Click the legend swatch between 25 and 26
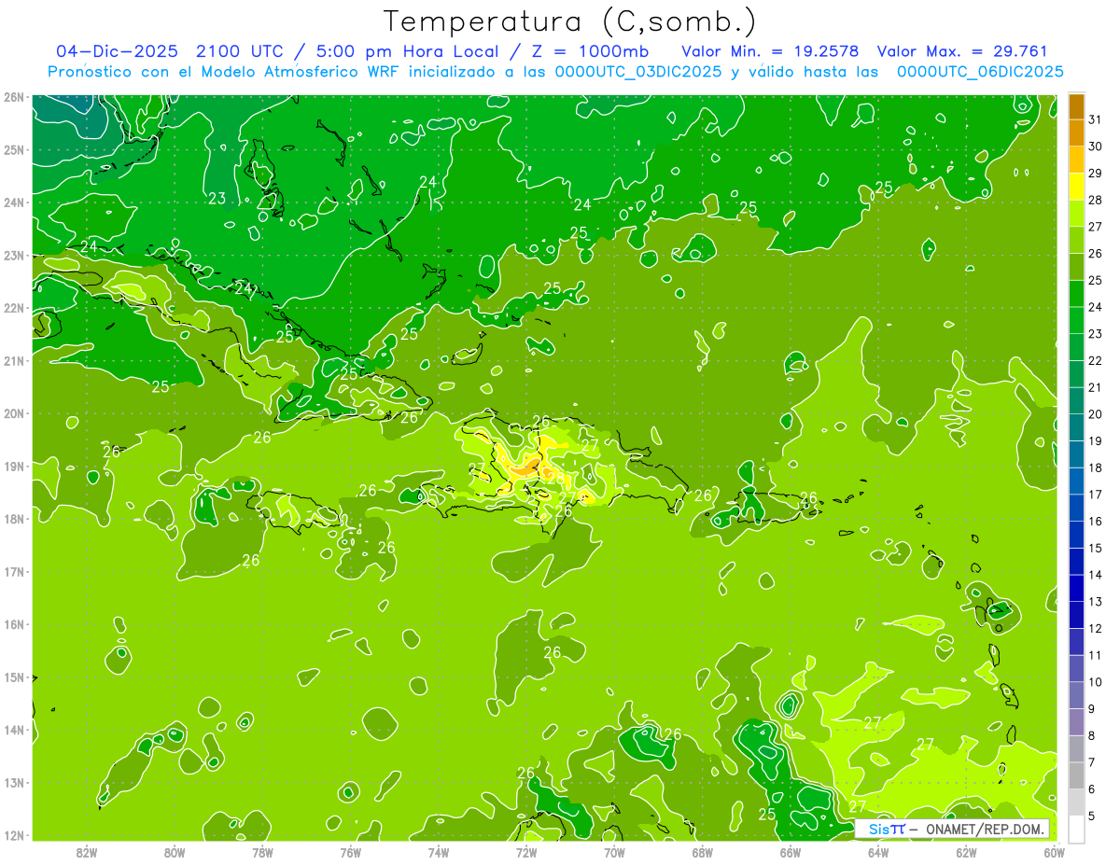 tap(1077, 267)
